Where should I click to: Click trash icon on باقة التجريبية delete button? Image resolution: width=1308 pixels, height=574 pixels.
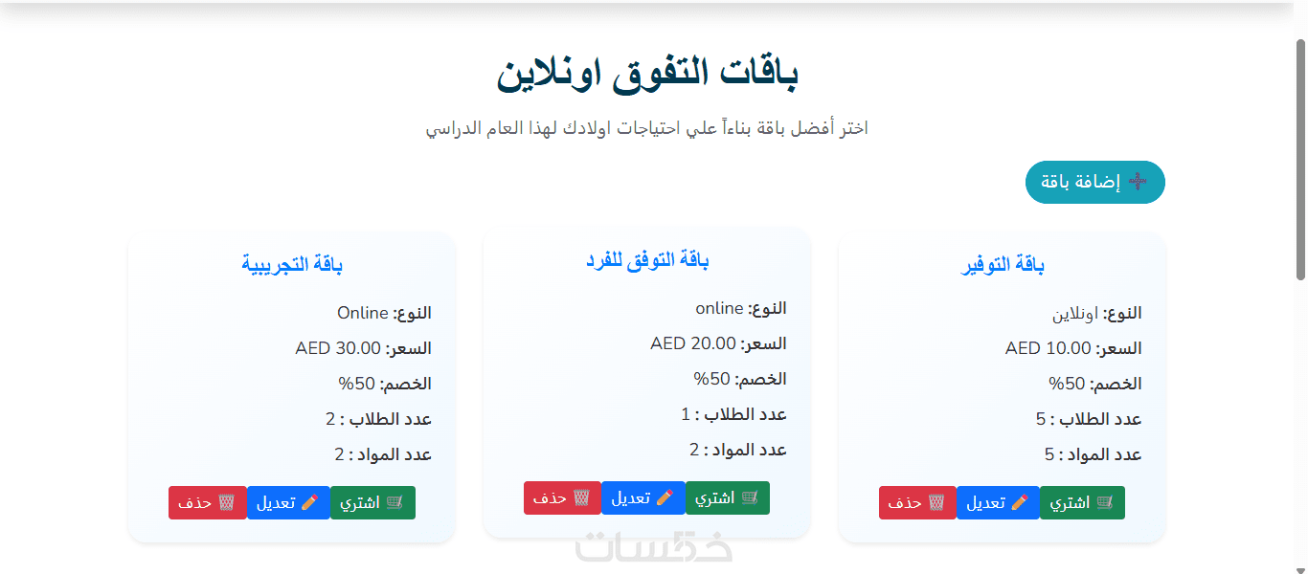226,502
